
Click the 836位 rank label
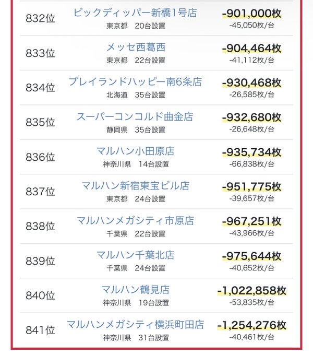pyautogui.click(x=40, y=157)
